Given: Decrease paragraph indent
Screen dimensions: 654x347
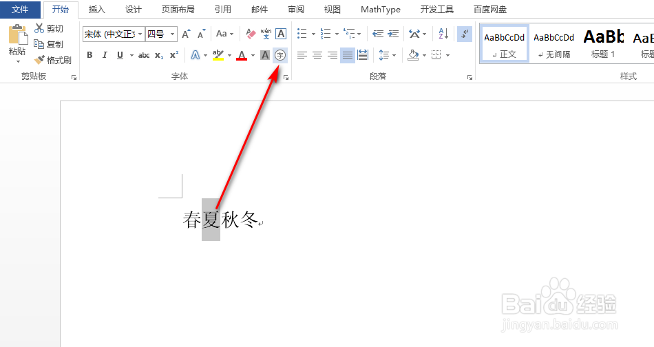Looking at the screenshot, I should [378, 34].
